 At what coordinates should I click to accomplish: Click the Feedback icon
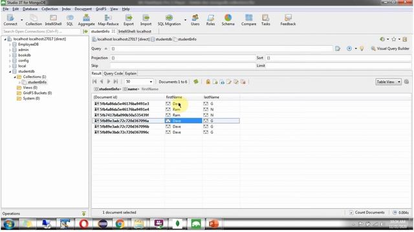point(288,20)
